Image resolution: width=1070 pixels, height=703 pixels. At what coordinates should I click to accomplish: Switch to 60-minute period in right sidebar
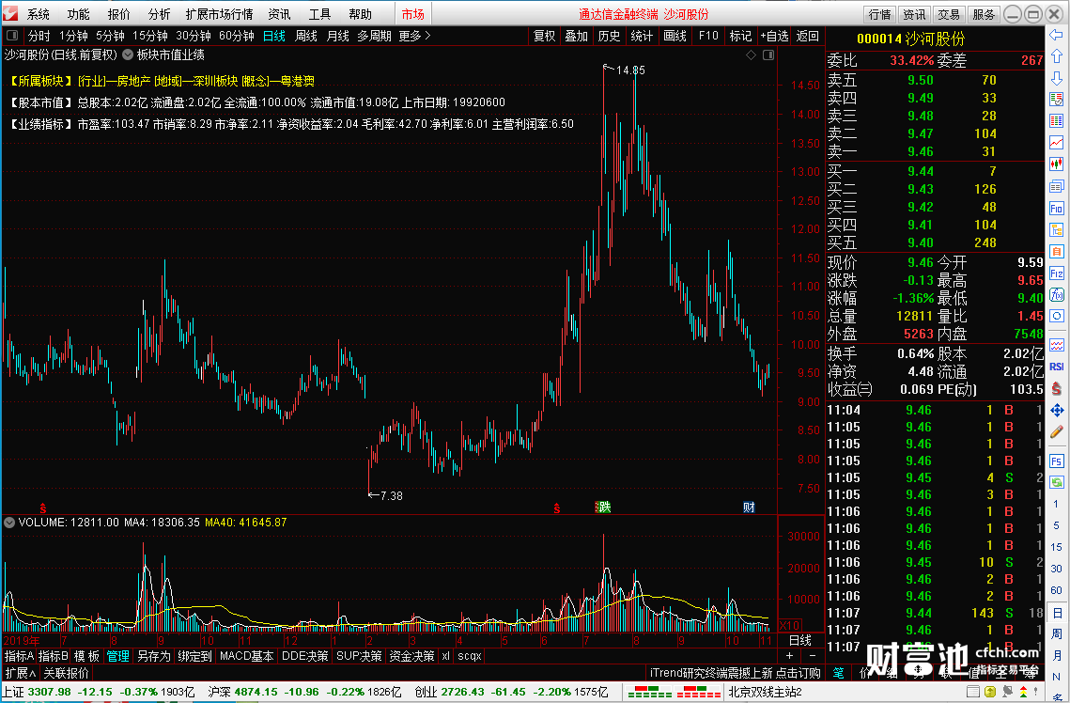1056,589
